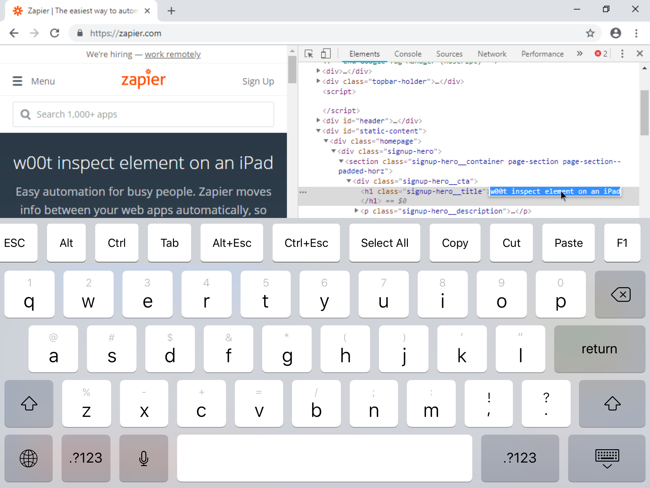Click the Sign Up link
Image resolution: width=650 pixels, height=488 pixels.
[258, 81]
